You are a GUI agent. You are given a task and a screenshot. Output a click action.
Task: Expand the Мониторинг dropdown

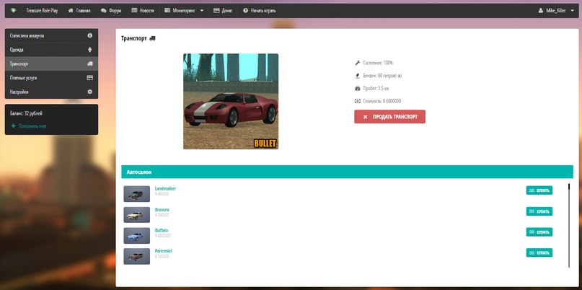pyautogui.click(x=184, y=11)
